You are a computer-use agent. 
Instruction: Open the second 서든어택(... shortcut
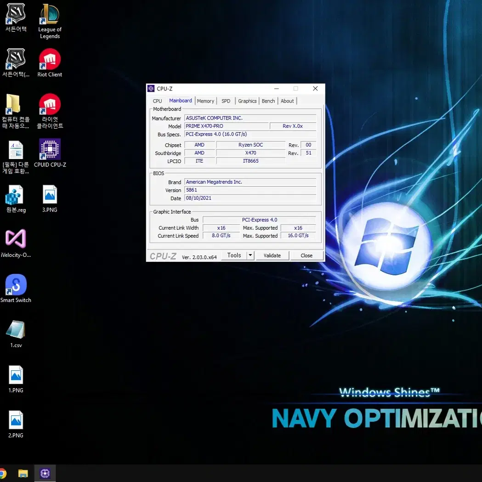tap(16, 62)
